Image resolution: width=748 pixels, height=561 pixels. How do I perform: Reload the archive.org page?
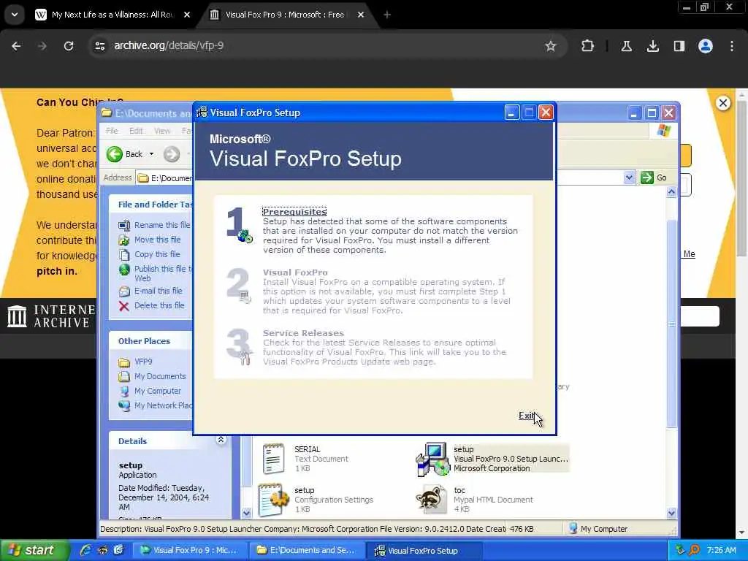(69, 46)
